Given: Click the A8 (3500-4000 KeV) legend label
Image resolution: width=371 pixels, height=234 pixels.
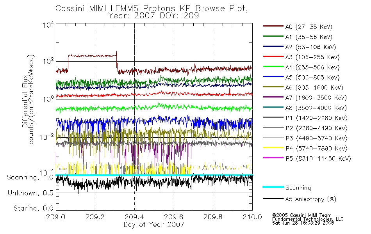Looking at the screenshot, I should [316, 108].
